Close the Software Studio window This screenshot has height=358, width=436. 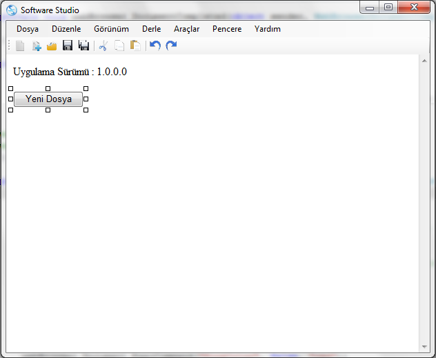tap(414, 7)
